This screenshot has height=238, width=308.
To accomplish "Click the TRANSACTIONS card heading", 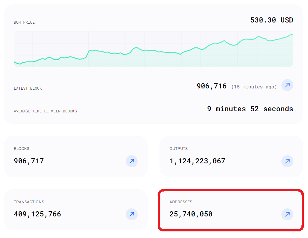I will click(x=29, y=202).
